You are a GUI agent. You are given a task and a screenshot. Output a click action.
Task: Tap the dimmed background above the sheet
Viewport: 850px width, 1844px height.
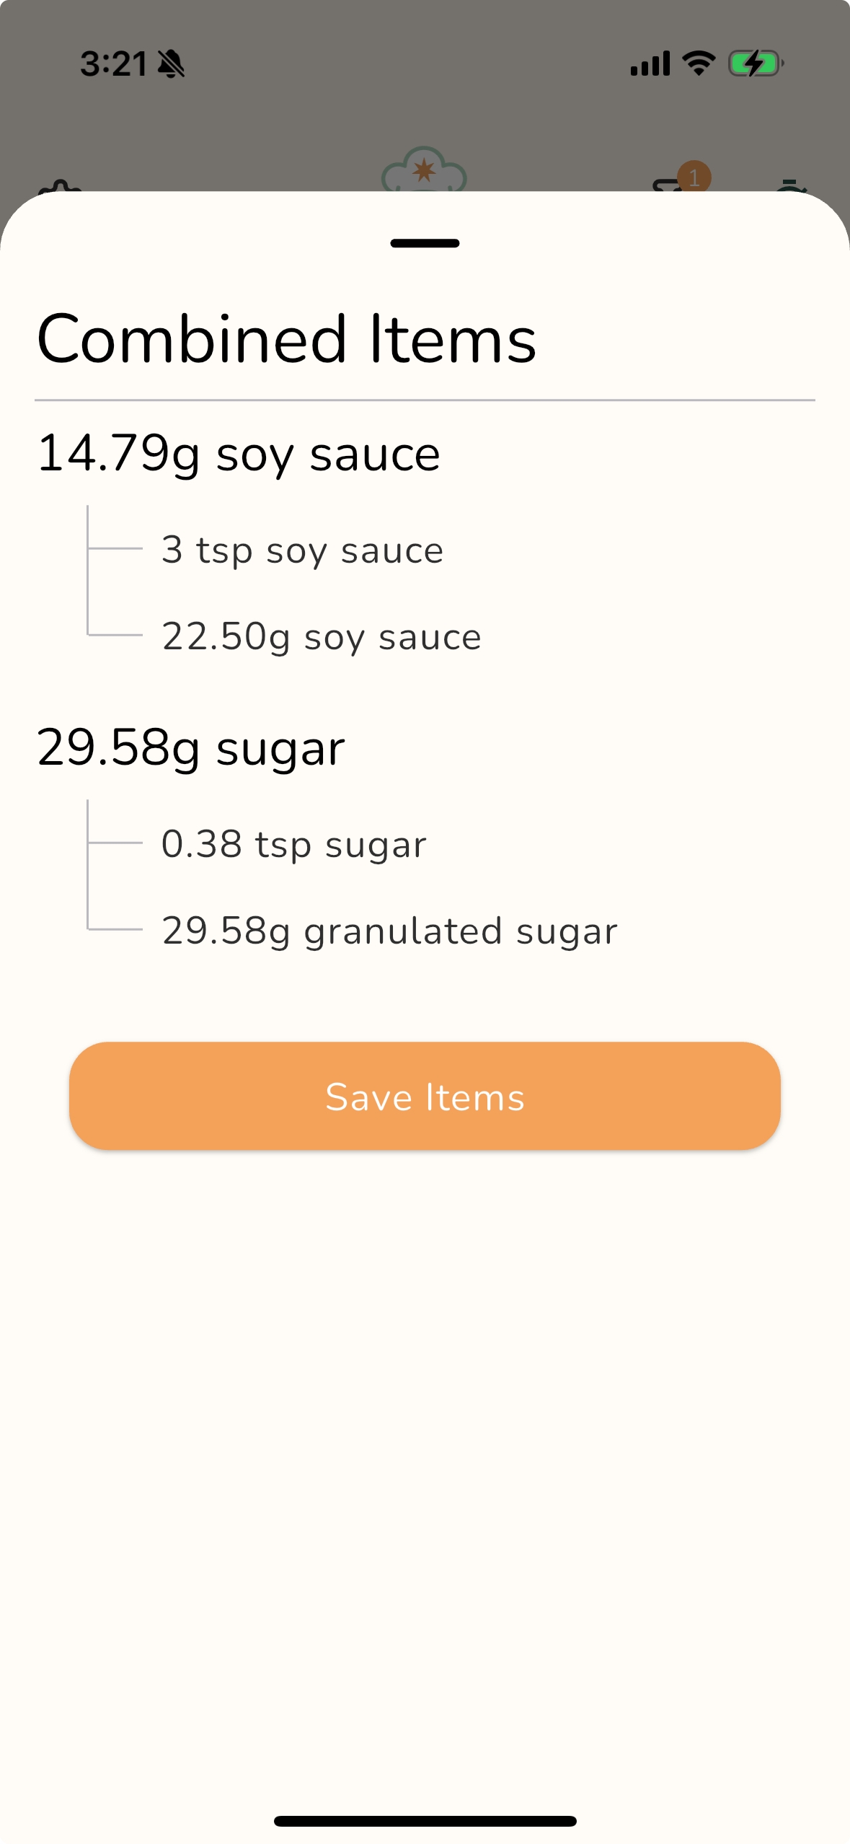click(x=288, y=123)
